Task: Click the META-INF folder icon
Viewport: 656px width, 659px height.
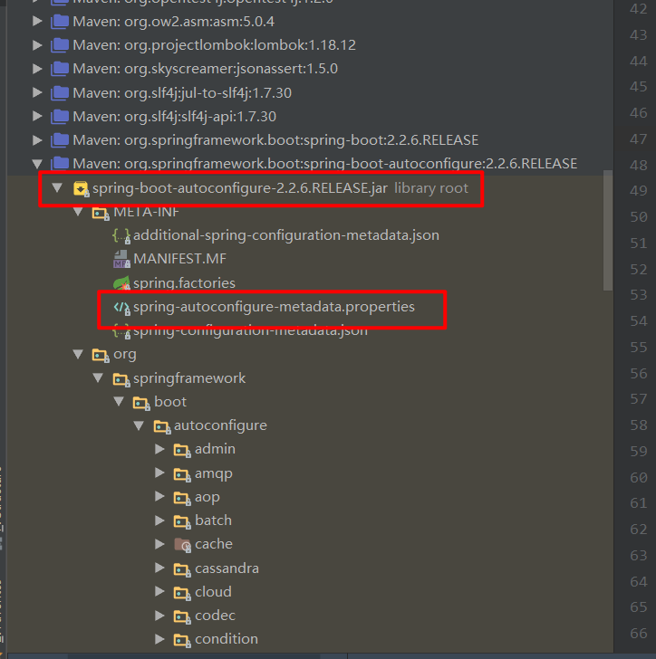Action: tap(101, 213)
